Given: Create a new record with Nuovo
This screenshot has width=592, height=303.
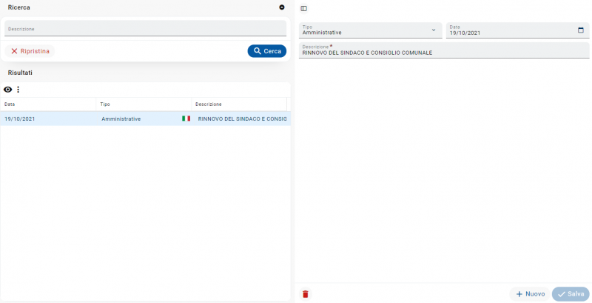Looking at the screenshot, I should click(530, 294).
